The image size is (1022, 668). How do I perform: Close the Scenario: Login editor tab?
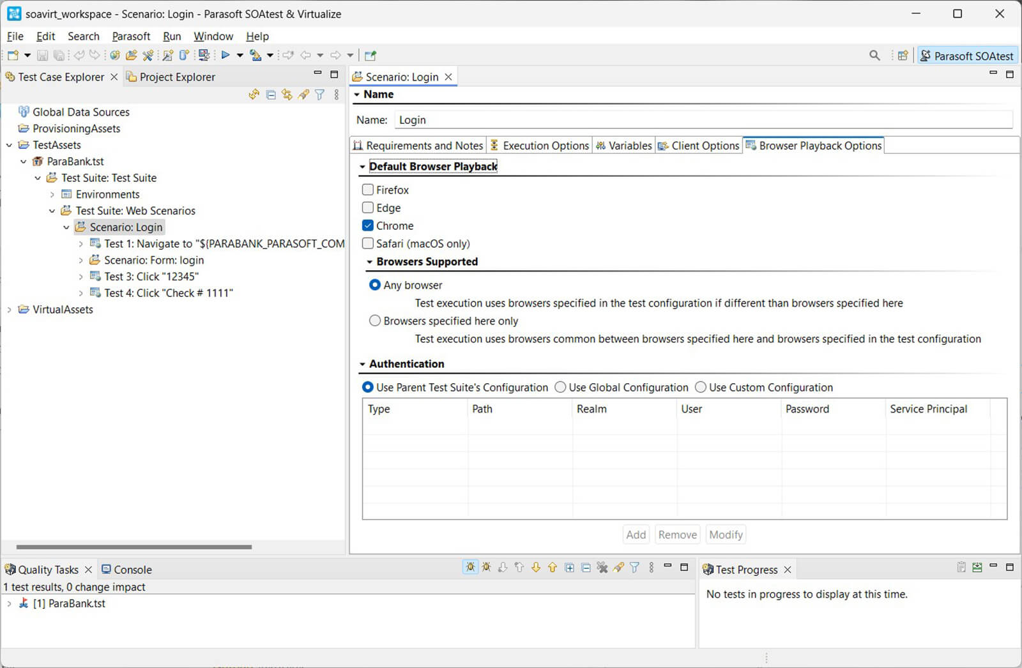tap(448, 77)
